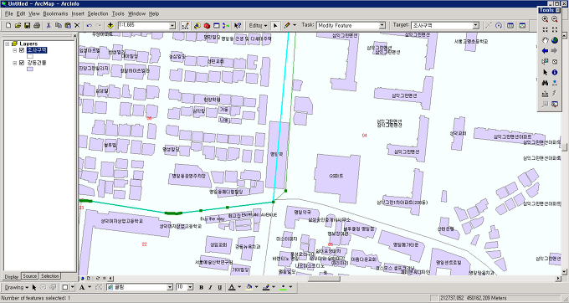
Task: Open the map scale dropdown
Action: (172, 26)
